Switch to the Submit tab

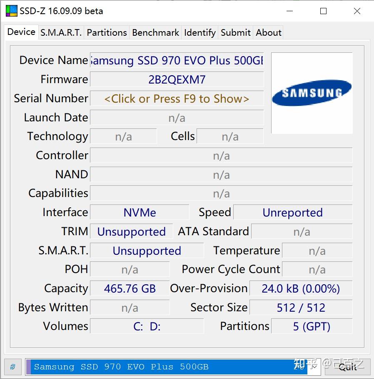(x=235, y=32)
